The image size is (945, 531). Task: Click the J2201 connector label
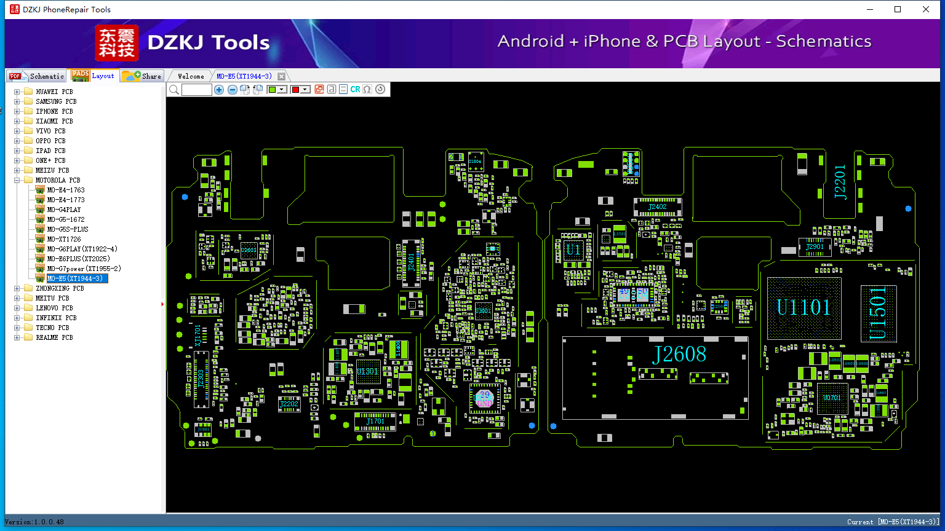point(840,182)
